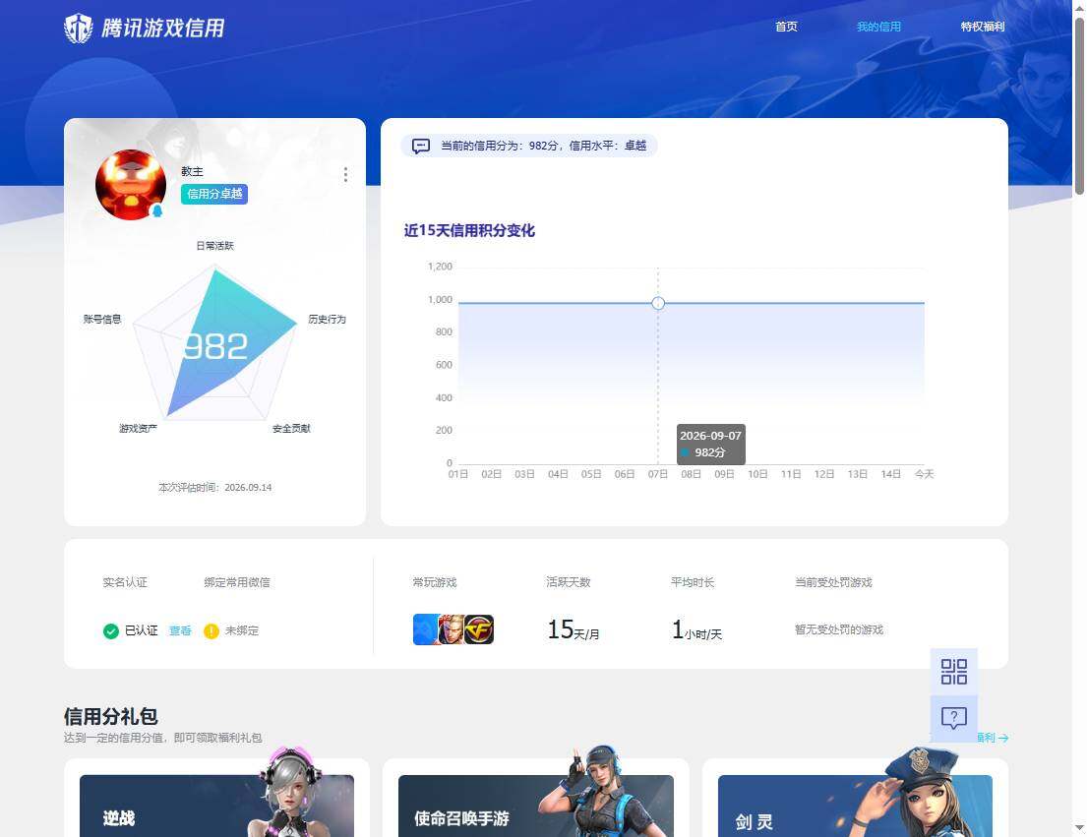Click the 01日 label on the chart axis

click(458, 474)
